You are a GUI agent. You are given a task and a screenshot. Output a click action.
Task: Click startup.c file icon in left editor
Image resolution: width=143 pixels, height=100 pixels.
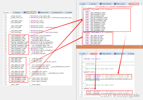14,12
